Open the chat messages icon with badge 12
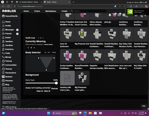The width and height of the screenshot is (149, 116). click(x=119, y=15)
